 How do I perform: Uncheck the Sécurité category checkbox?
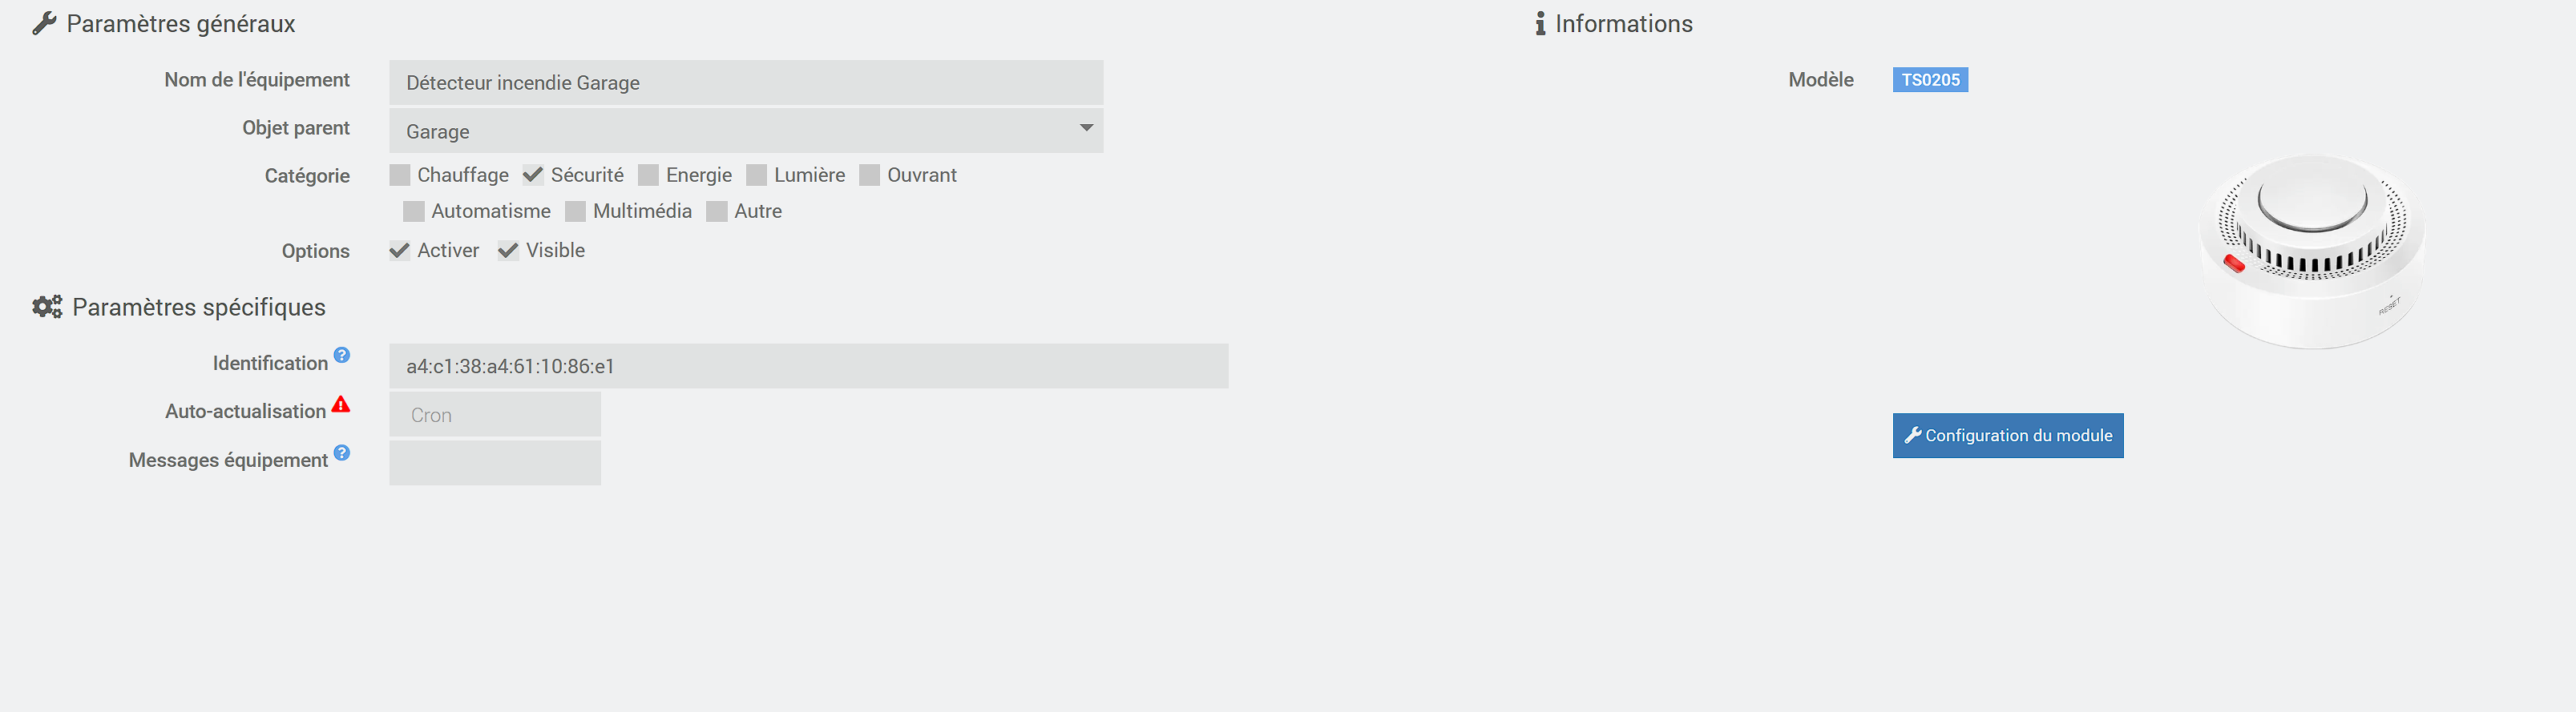(533, 175)
